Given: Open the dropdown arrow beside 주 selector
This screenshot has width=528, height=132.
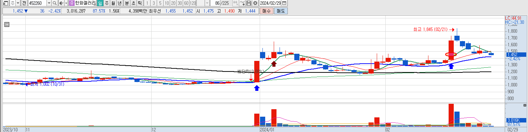Looking at the screenshot, I should tap(18, 3).
